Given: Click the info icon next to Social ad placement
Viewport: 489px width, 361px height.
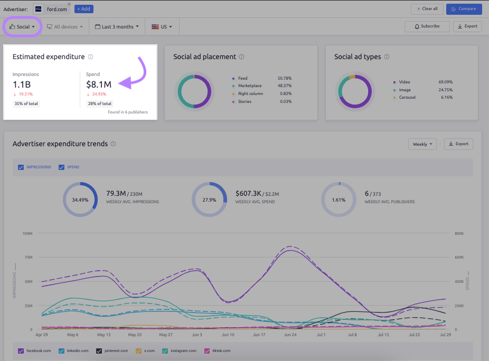Looking at the screenshot, I should [242, 56].
